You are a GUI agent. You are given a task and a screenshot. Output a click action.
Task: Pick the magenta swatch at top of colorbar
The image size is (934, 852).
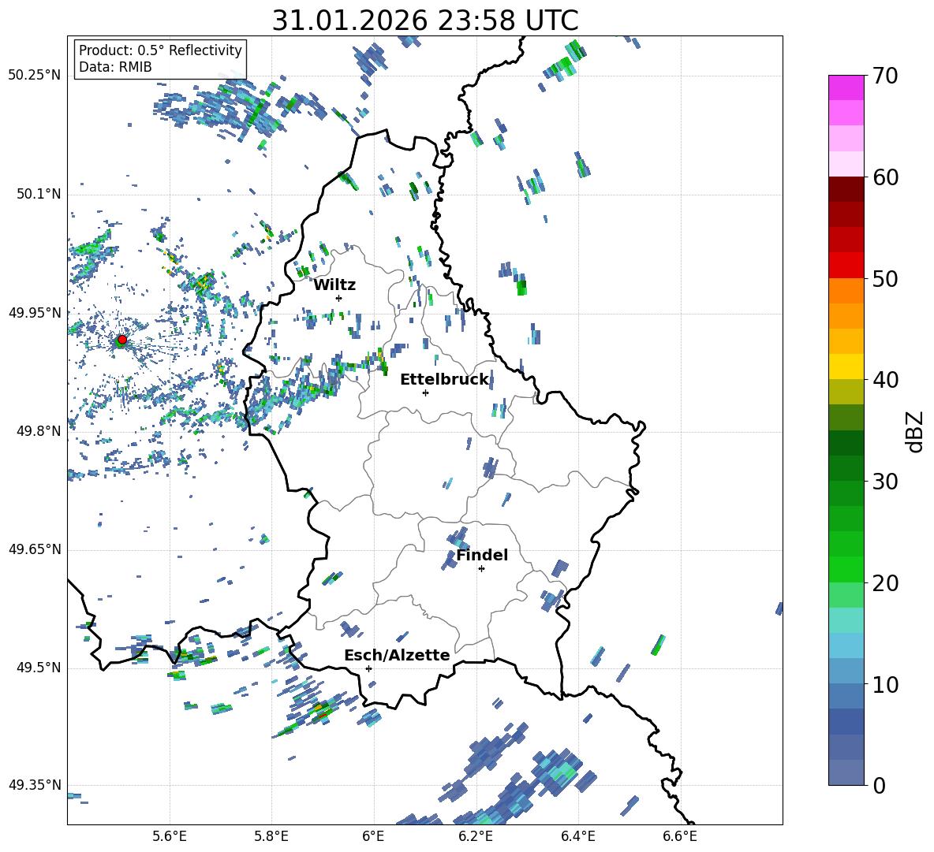click(x=846, y=87)
